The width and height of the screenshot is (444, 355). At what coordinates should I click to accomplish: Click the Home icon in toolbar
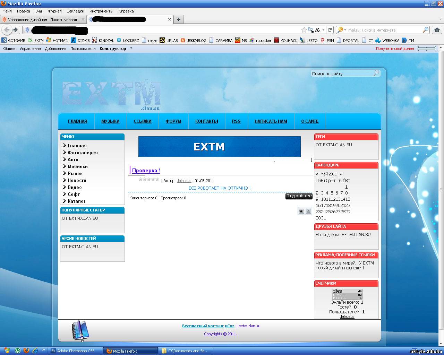pyautogui.click(x=437, y=30)
